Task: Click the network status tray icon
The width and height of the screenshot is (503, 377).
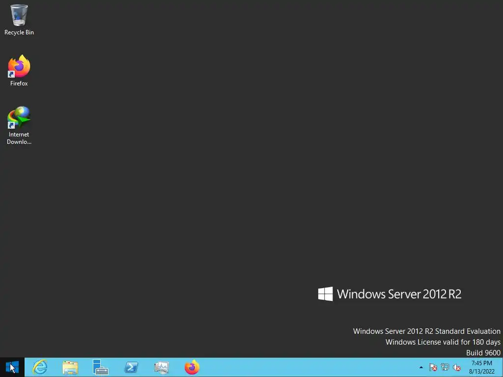Action: point(445,367)
